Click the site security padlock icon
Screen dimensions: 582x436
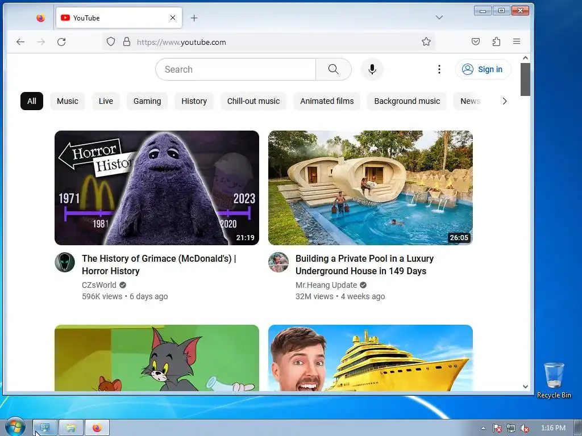[127, 41]
